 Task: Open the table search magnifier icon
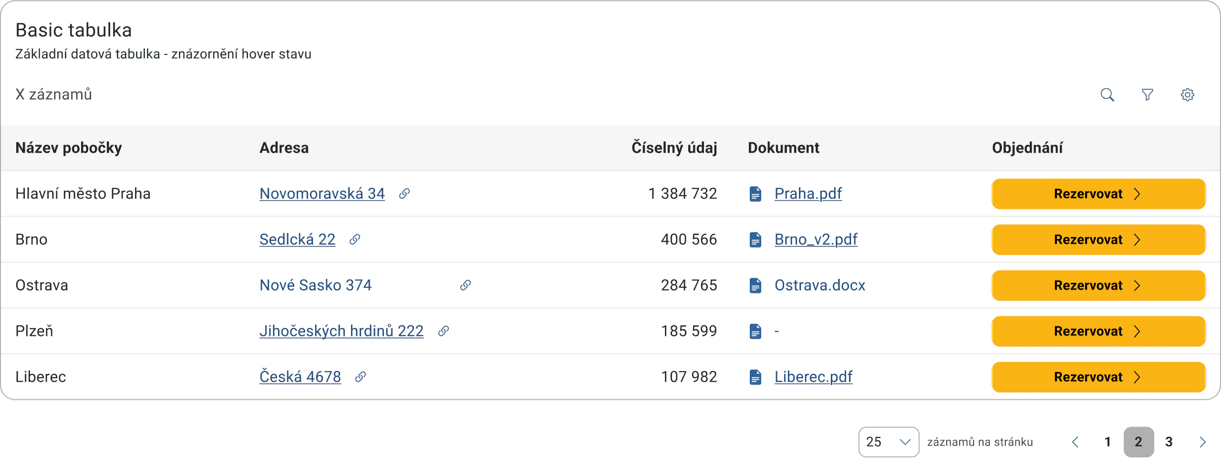(1107, 94)
